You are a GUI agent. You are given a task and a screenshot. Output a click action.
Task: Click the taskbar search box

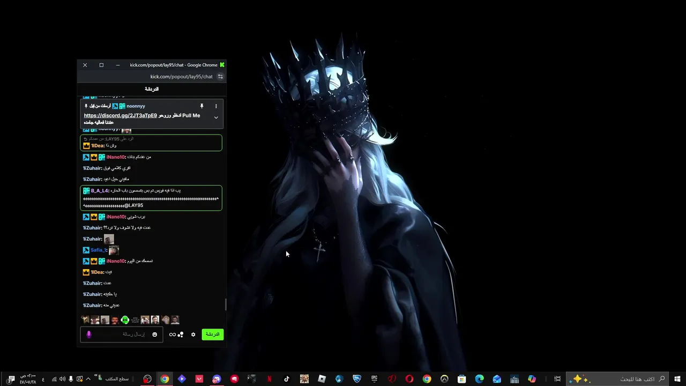(617, 379)
